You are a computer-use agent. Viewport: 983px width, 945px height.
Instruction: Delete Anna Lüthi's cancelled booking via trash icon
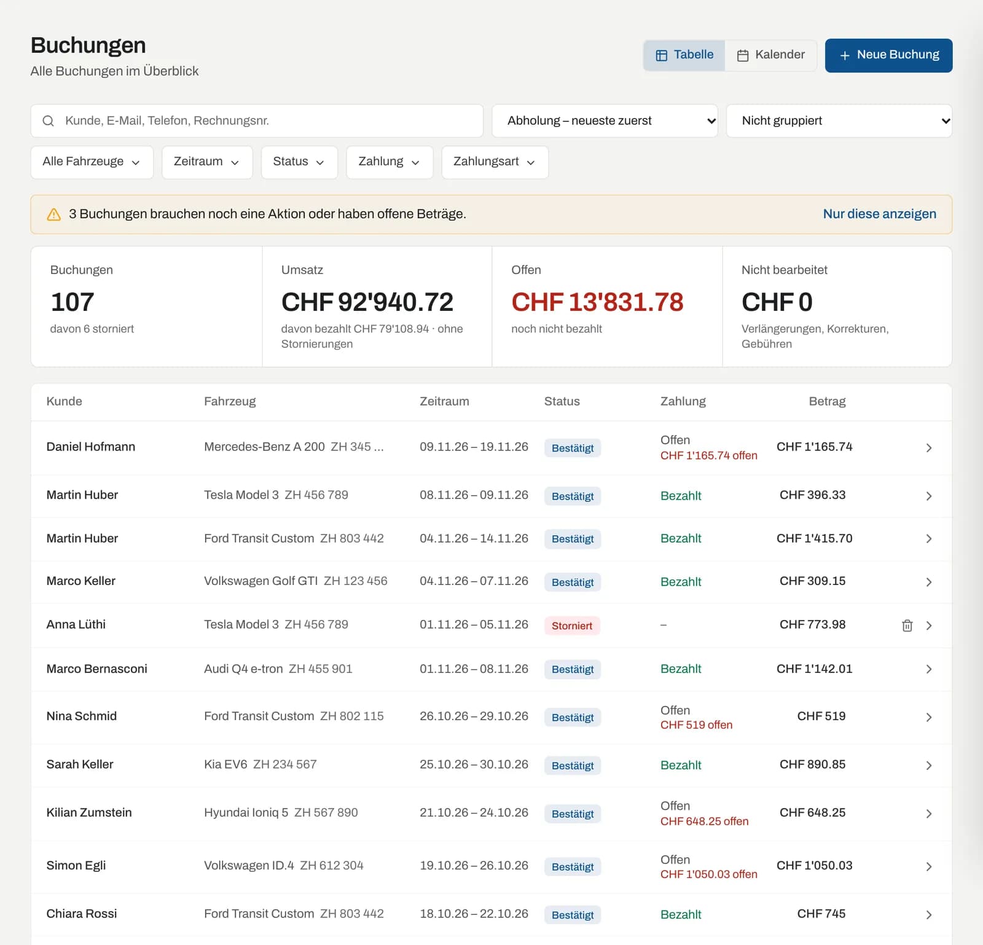907,625
